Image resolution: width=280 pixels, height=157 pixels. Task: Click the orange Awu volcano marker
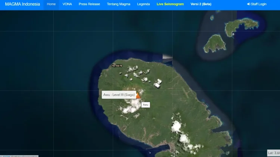point(139,95)
